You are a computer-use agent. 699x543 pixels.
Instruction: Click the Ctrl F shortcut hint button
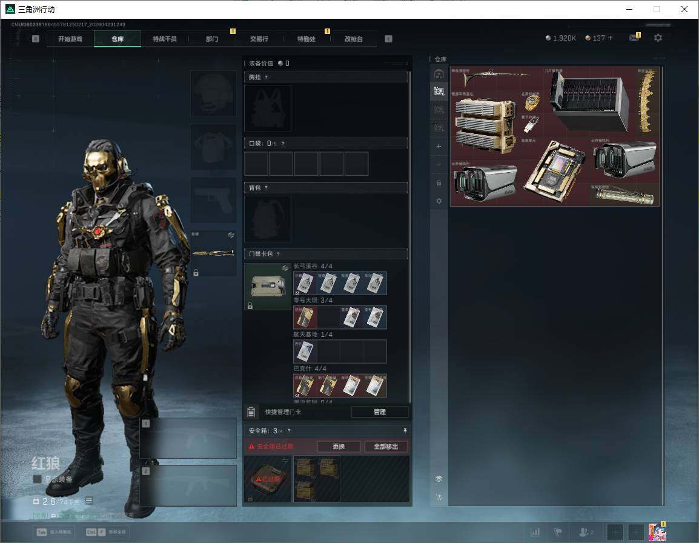106,532
